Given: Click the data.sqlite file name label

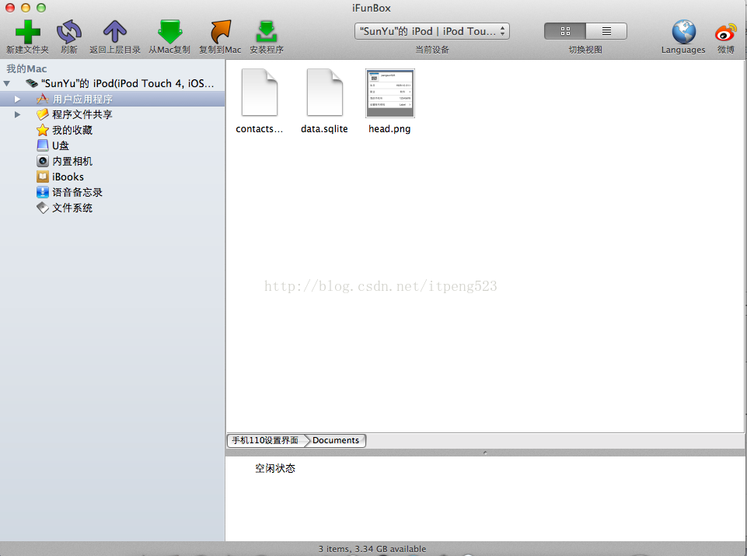Looking at the screenshot, I should coord(324,128).
